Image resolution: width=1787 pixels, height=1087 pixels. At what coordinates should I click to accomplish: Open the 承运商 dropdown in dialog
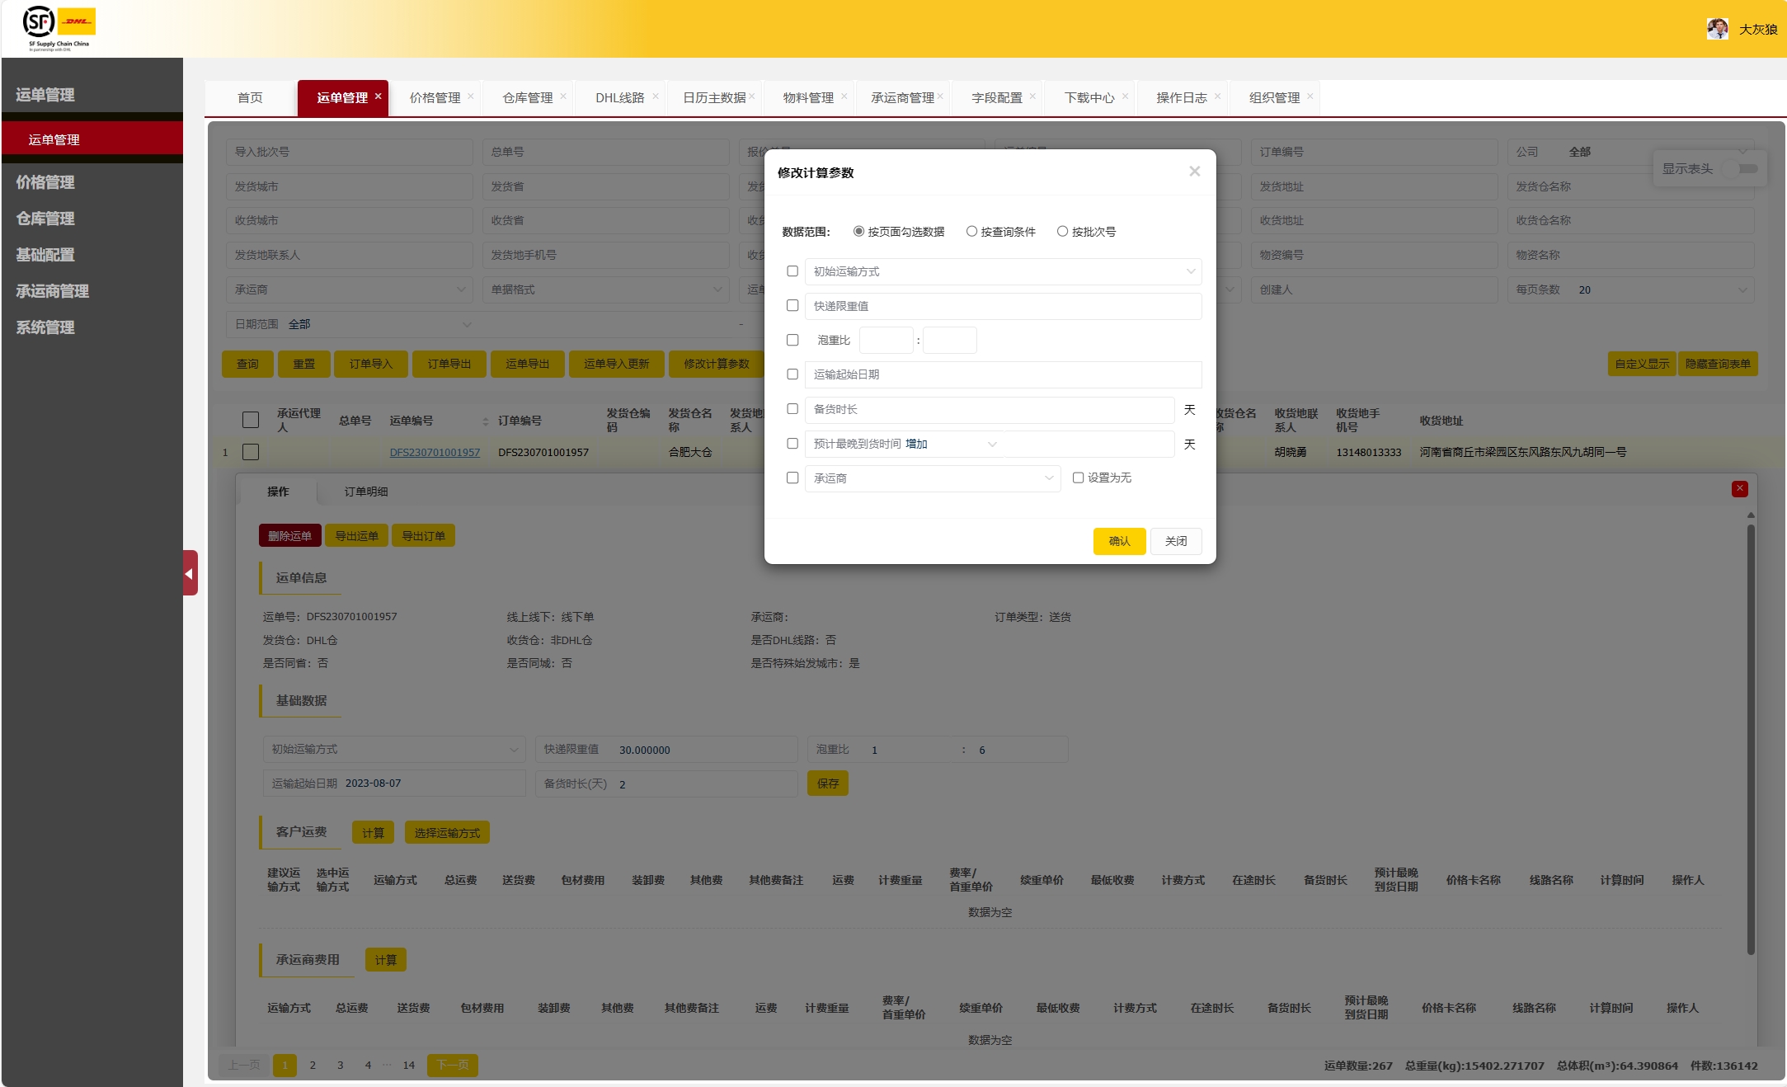pos(933,478)
